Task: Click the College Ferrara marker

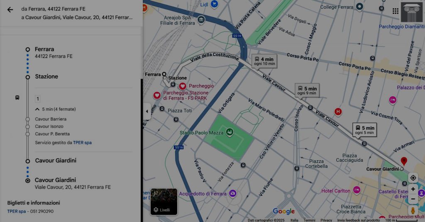Action: (359, 7)
